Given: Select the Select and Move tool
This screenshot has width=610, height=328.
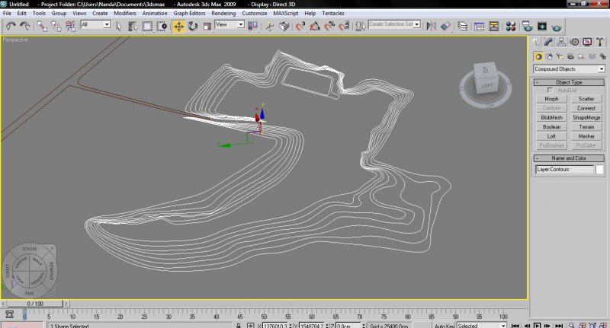Looking at the screenshot, I should (178, 26).
